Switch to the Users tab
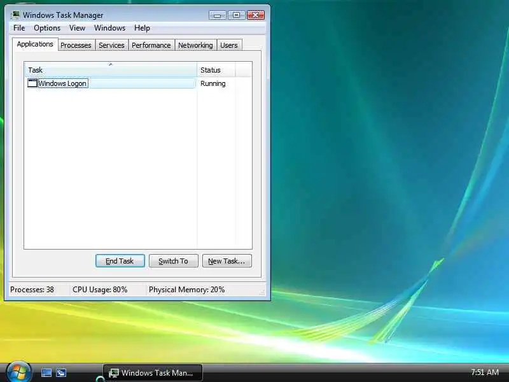509x382 pixels. 229,45
